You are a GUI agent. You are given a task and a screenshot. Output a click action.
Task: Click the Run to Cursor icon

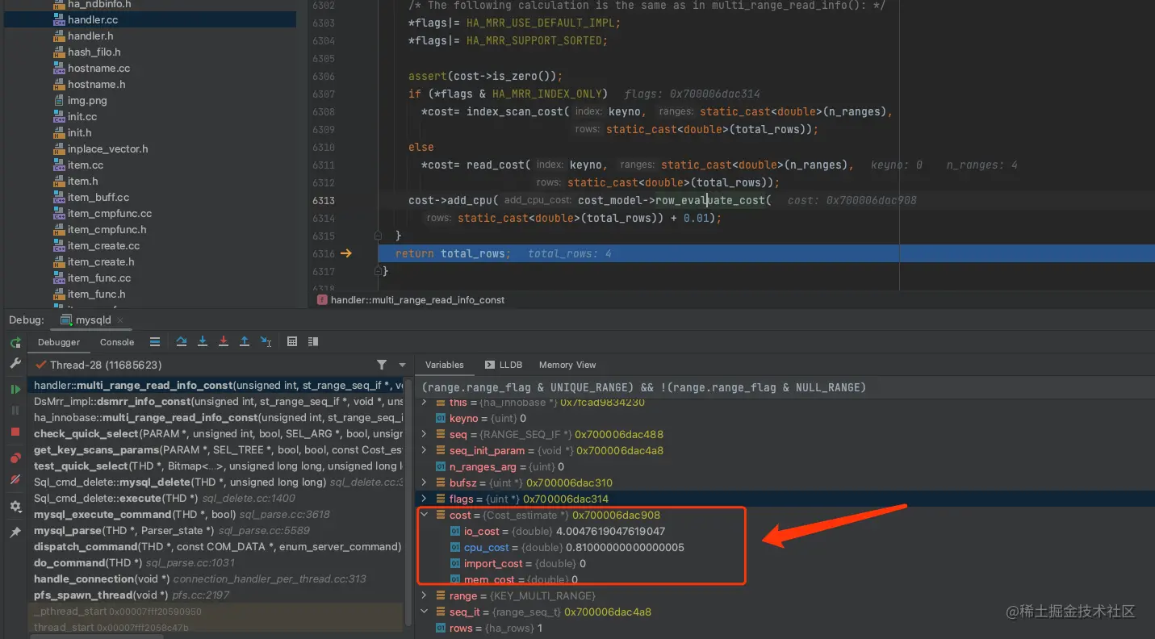(x=266, y=342)
